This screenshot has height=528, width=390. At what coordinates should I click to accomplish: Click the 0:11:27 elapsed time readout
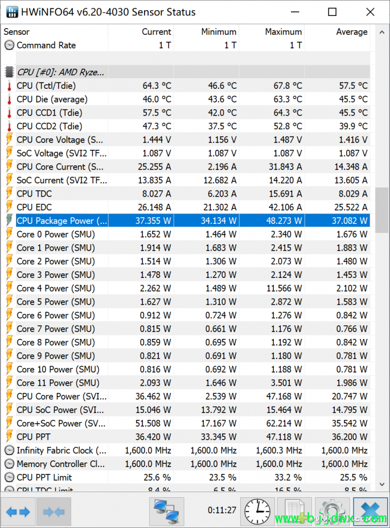coord(221,510)
